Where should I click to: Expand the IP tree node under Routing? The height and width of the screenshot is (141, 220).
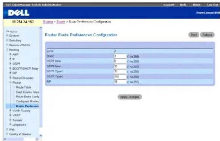pyautogui.click(x=10, y=59)
